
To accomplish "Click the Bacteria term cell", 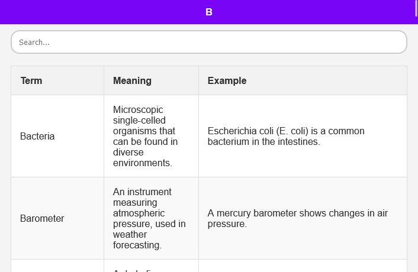I will click(x=37, y=136).
